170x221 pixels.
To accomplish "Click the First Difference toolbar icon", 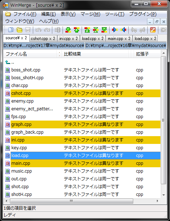I will pos(87,30).
